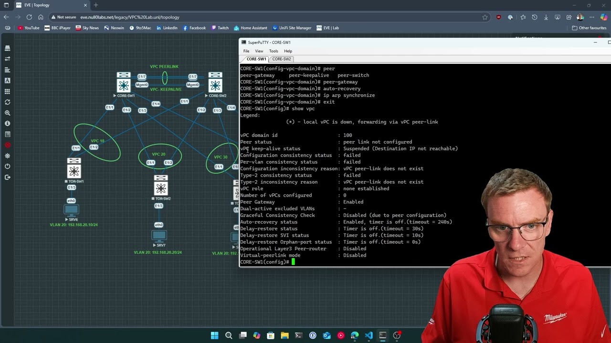
Task: Open browser favourites list icon
Action: (523, 17)
